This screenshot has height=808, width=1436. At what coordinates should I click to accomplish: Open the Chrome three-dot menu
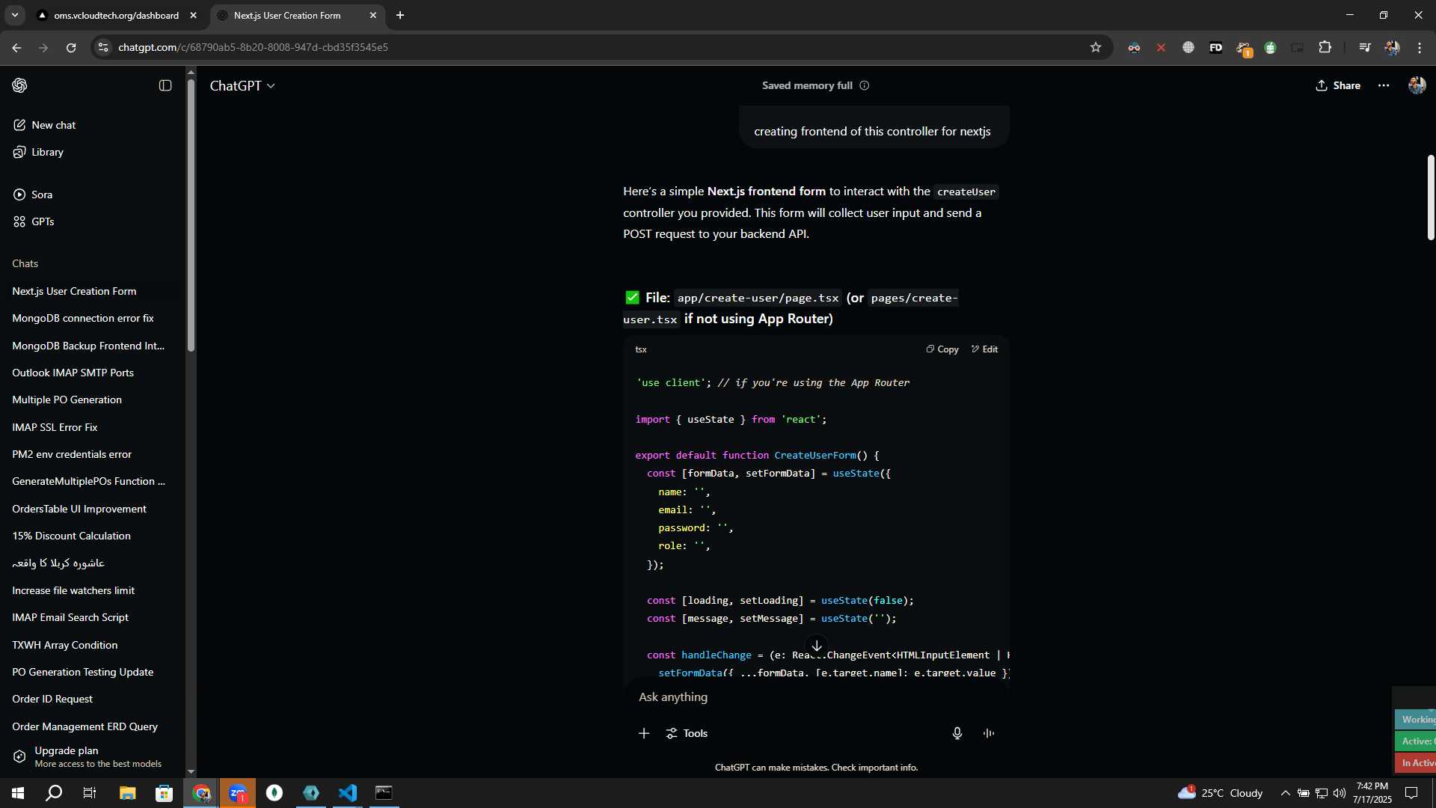pyautogui.click(x=1420, y=47)
